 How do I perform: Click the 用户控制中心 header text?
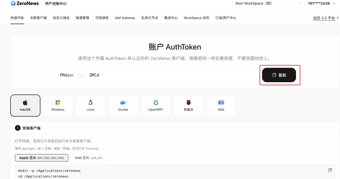coord(56,4)
